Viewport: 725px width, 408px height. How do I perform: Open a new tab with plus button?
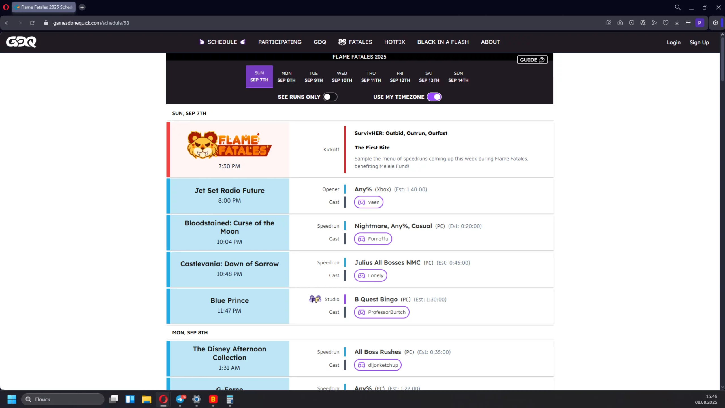pos(82,7)
